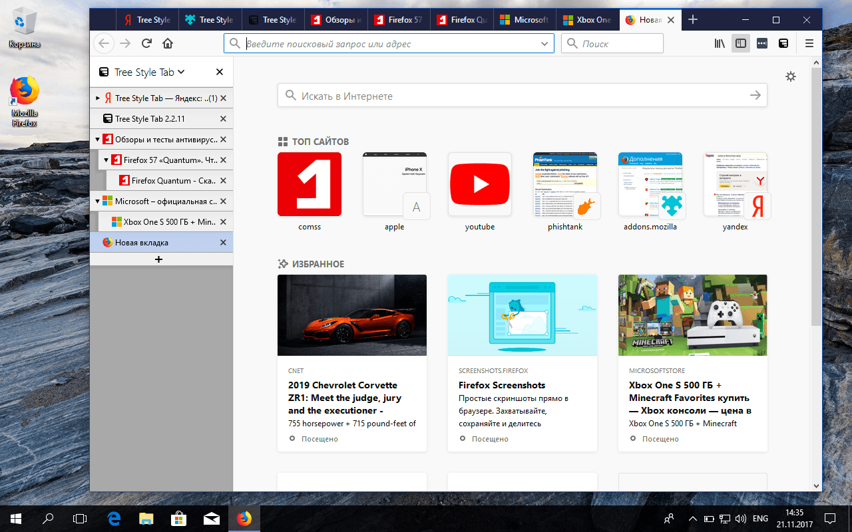Click the LastPass extension icon in toolbar
The width and height of the screenshot is (852, 532).
(x=761, y=43)
